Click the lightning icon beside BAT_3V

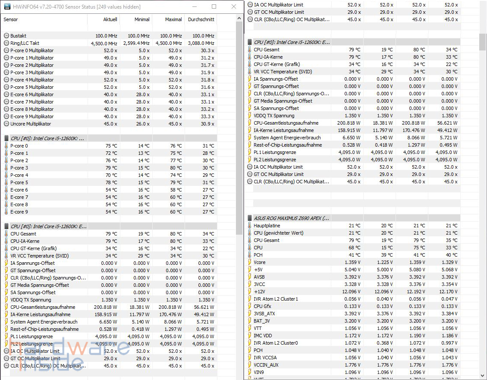pyautogui.click(x=250, y=321)
